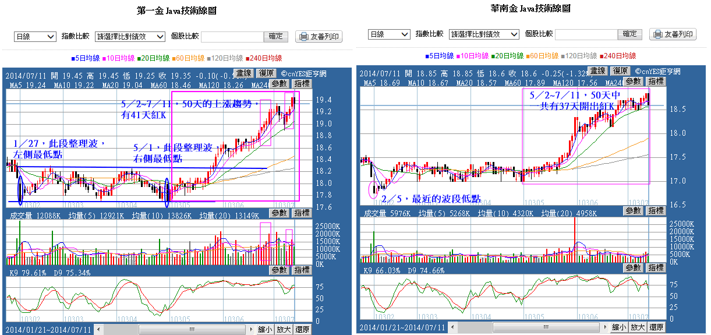
Task: Open 指標 for 華南金 KD chart
Action: [x=656, y=267]
